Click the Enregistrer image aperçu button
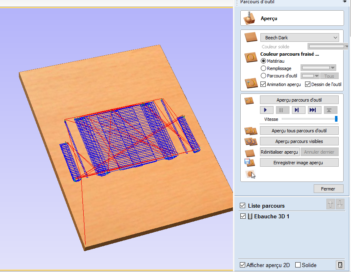 (x=299, y=163)
